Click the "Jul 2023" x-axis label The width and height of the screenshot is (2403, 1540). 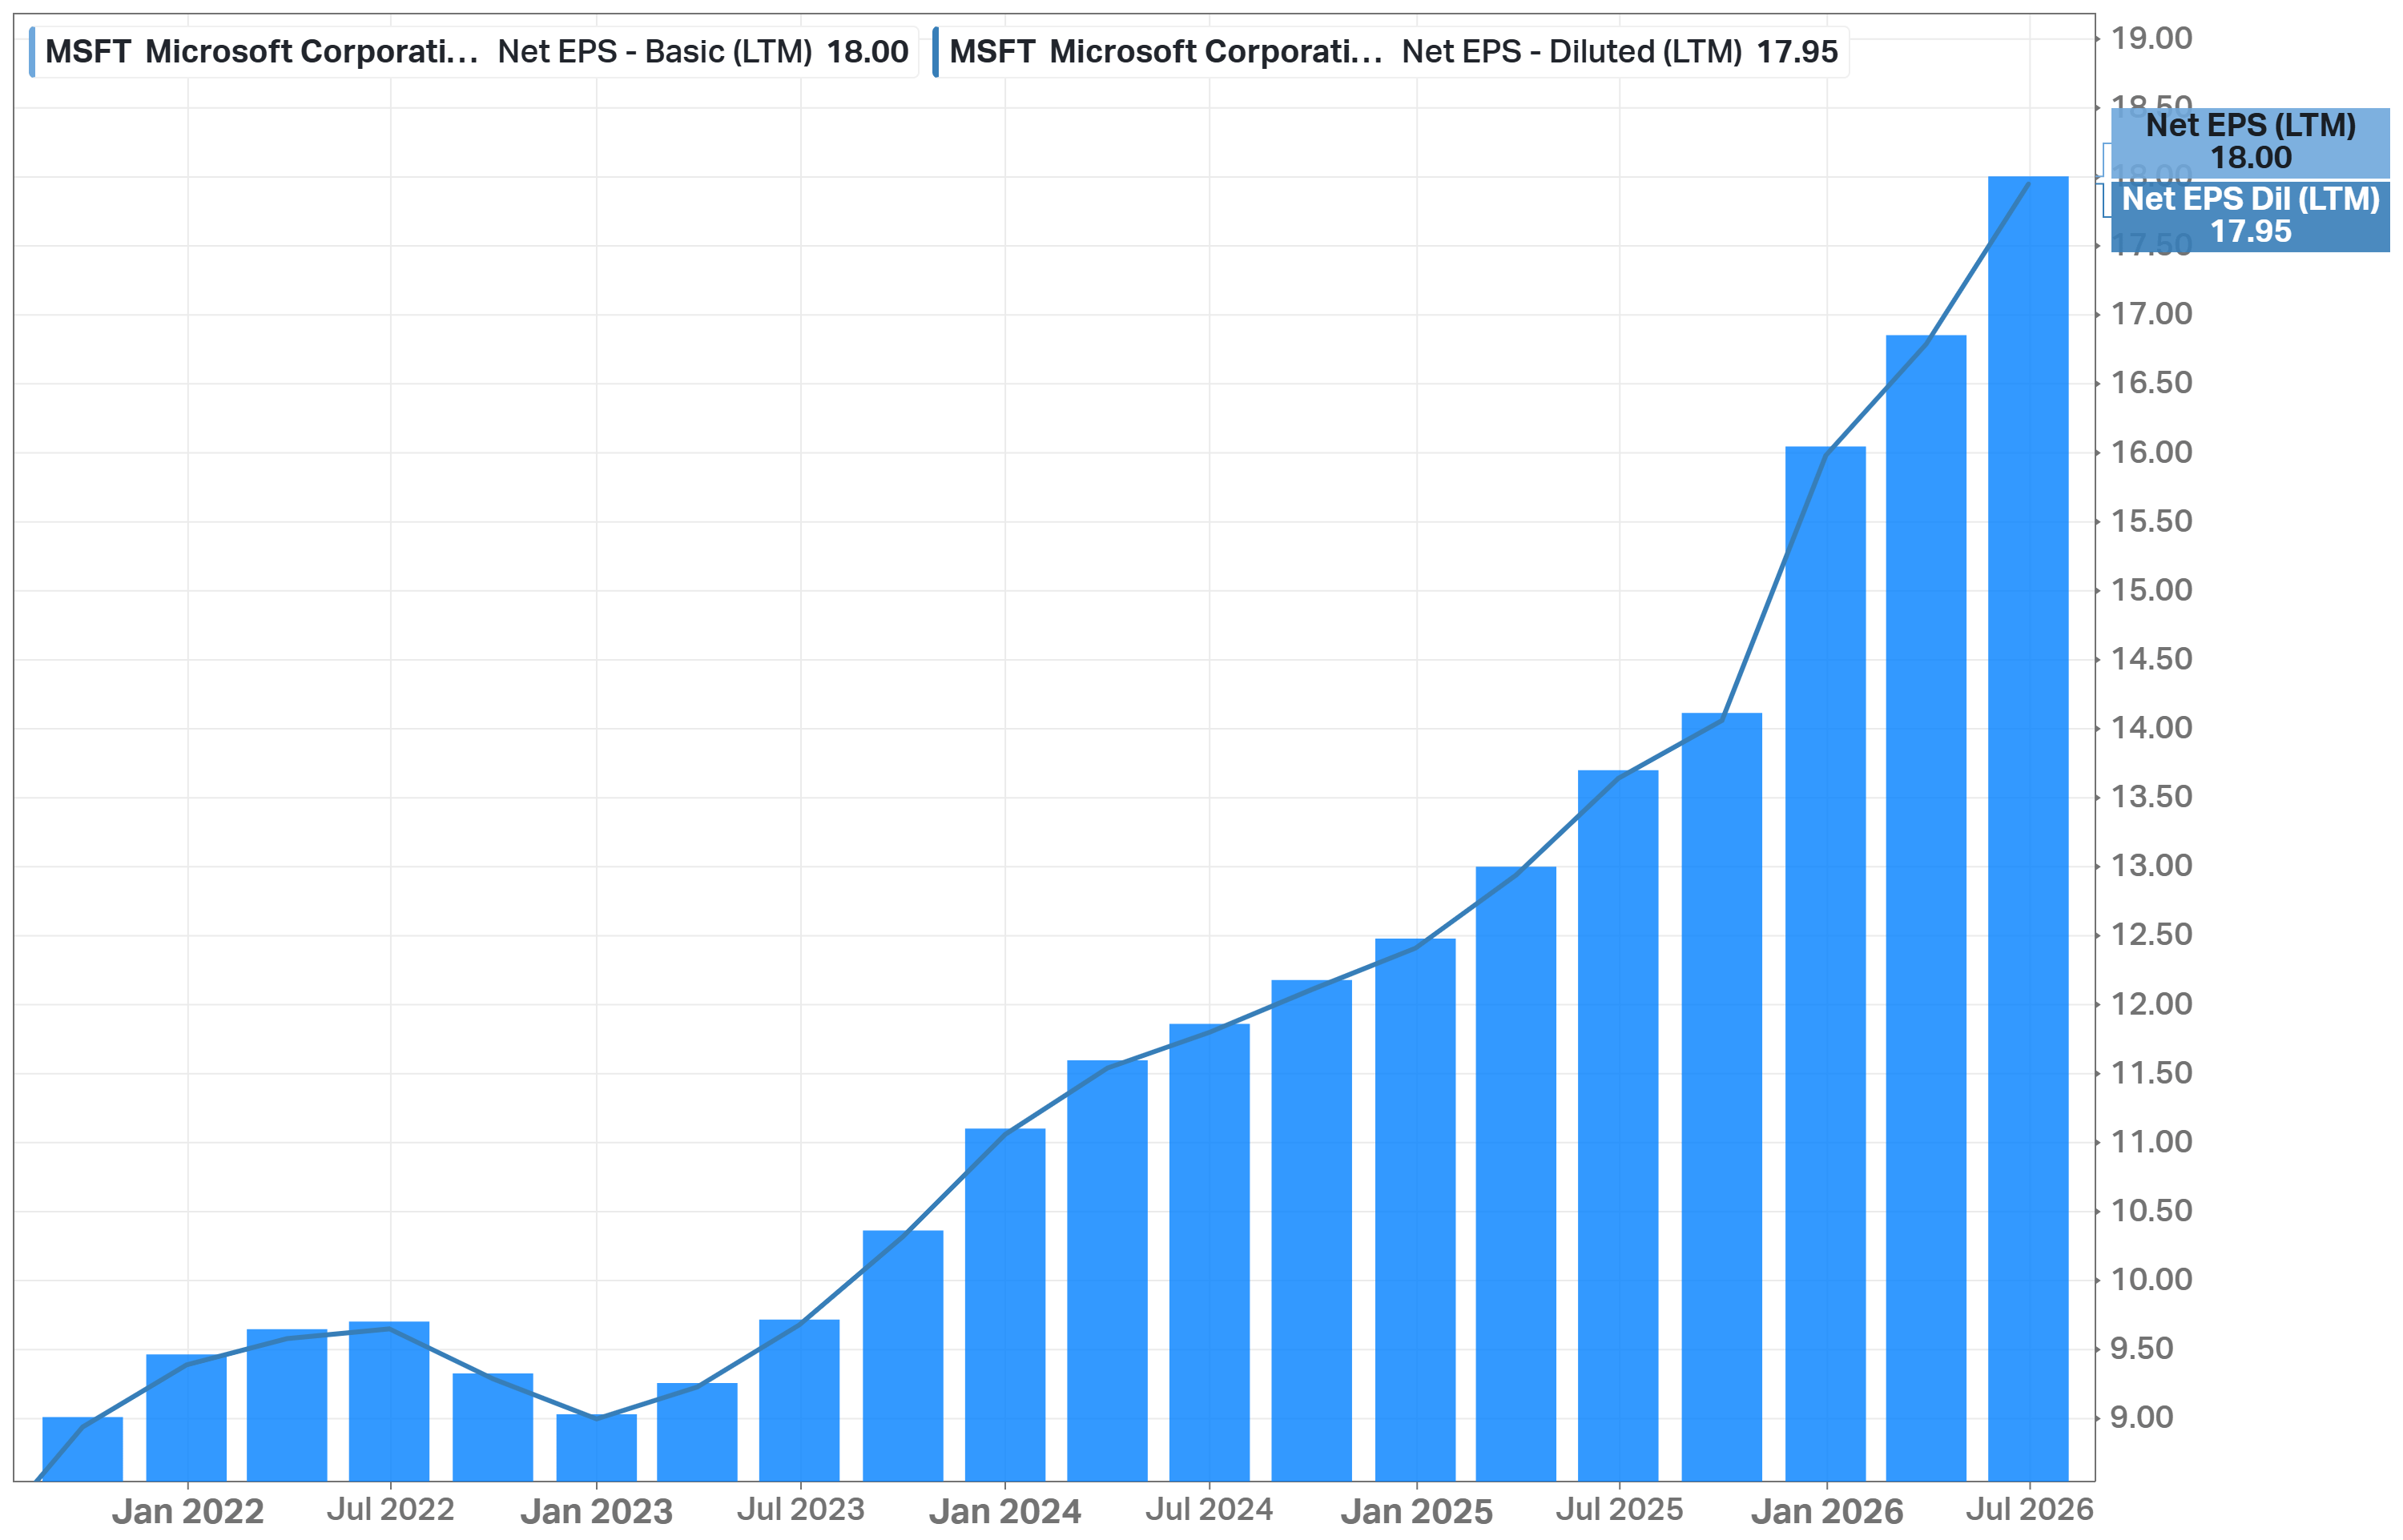point(801,1509)
